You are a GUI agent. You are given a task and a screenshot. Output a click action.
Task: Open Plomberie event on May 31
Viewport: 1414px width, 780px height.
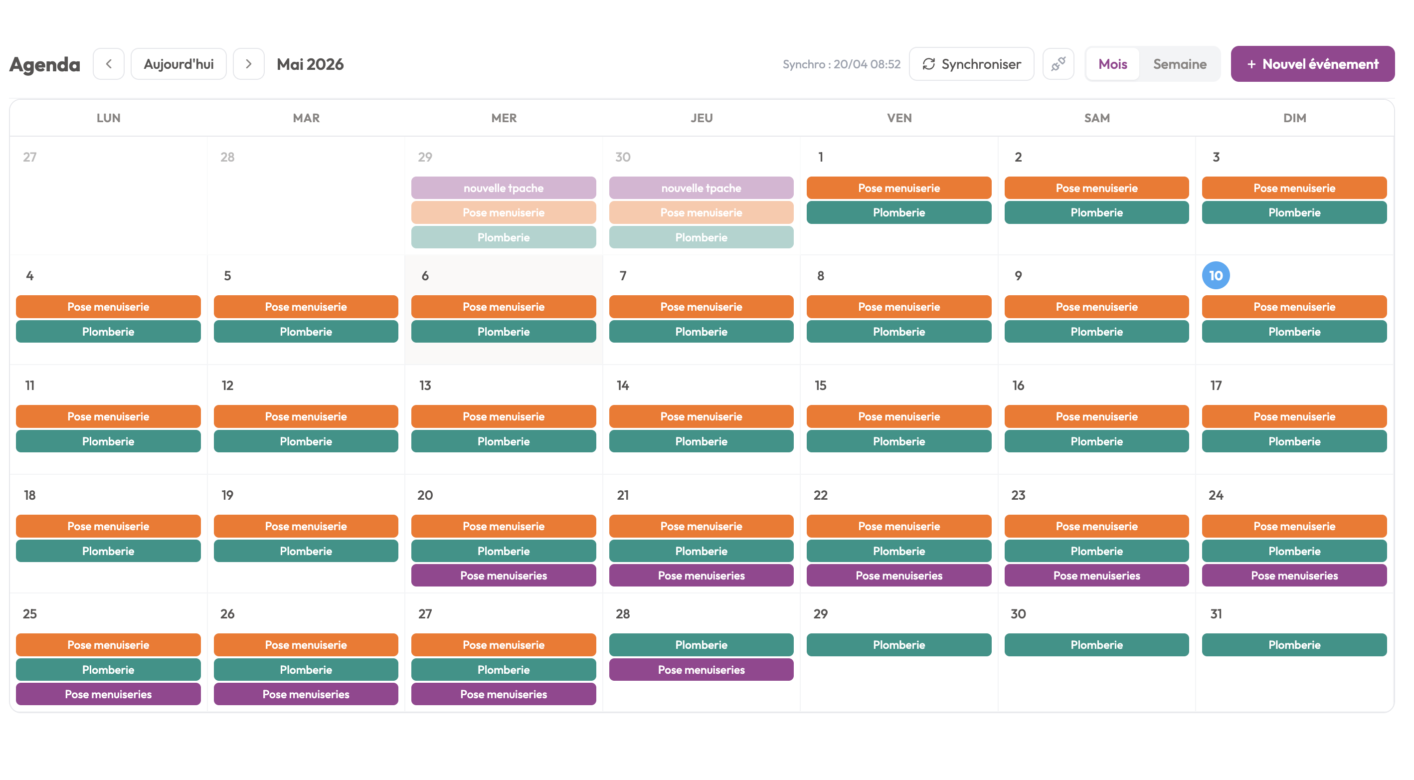click(1294, 645)
